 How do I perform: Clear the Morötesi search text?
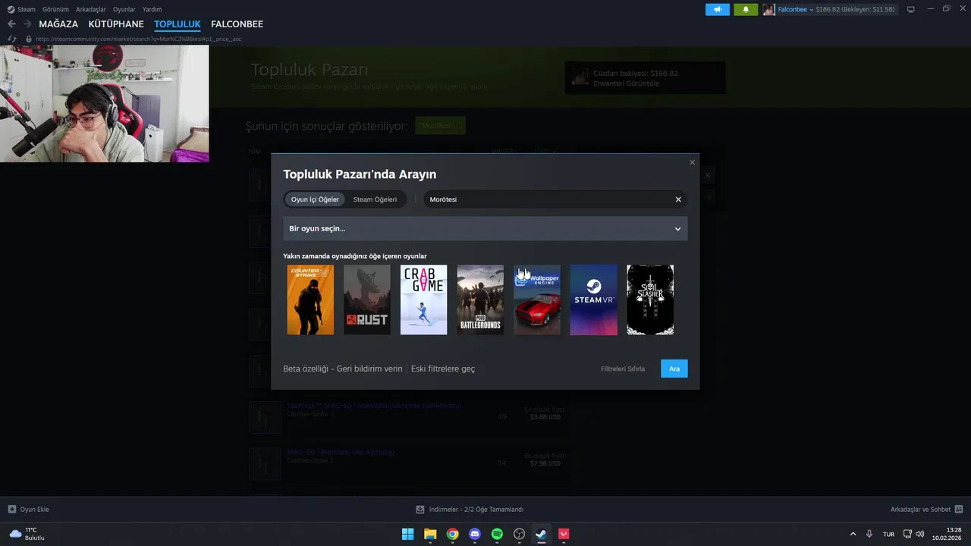coord(678,199)
